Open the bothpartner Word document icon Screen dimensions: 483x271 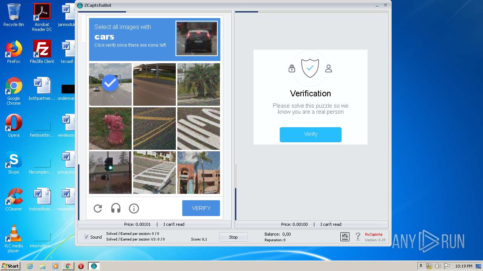[x=42, y=89]
